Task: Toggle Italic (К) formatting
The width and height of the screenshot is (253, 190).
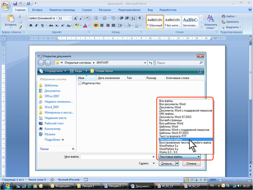Action: (36, 25)
